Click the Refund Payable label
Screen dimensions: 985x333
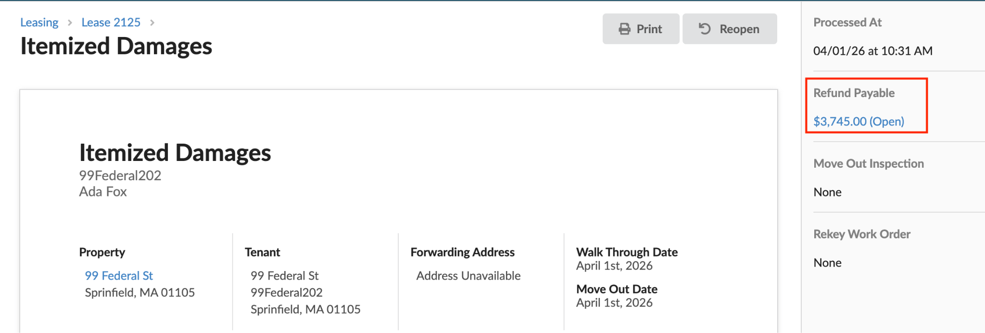[854, 93]
